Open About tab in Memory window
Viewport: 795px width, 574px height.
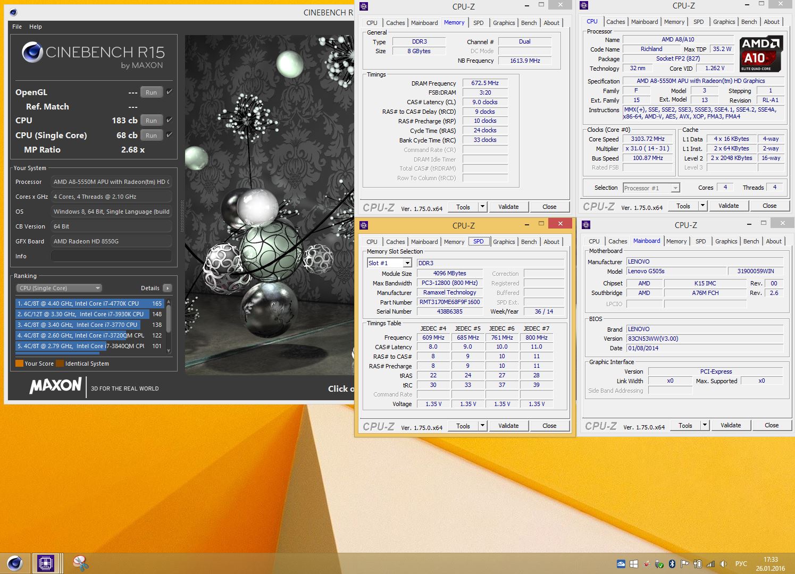pos(551,23)
